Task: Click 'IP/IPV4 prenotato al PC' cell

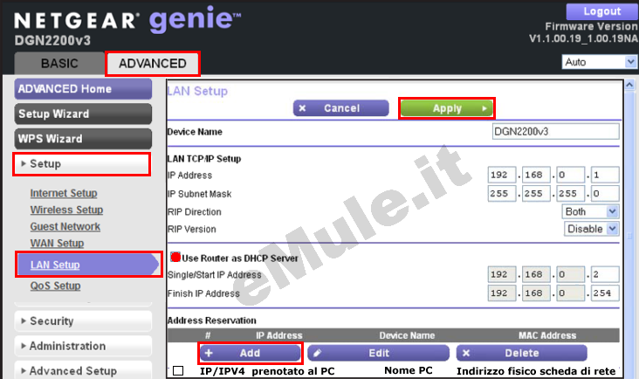Action: point(267,371)
